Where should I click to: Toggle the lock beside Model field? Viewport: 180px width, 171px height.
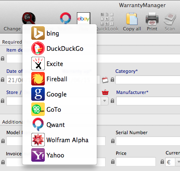point(3,141)
